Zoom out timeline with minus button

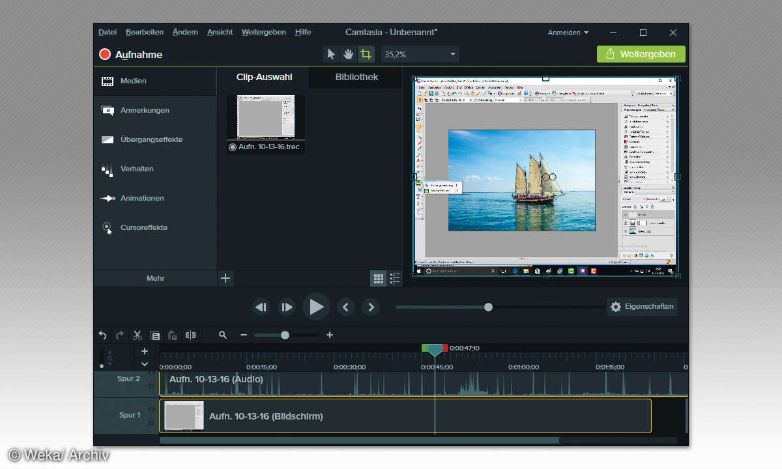click(x=244, y=335)
